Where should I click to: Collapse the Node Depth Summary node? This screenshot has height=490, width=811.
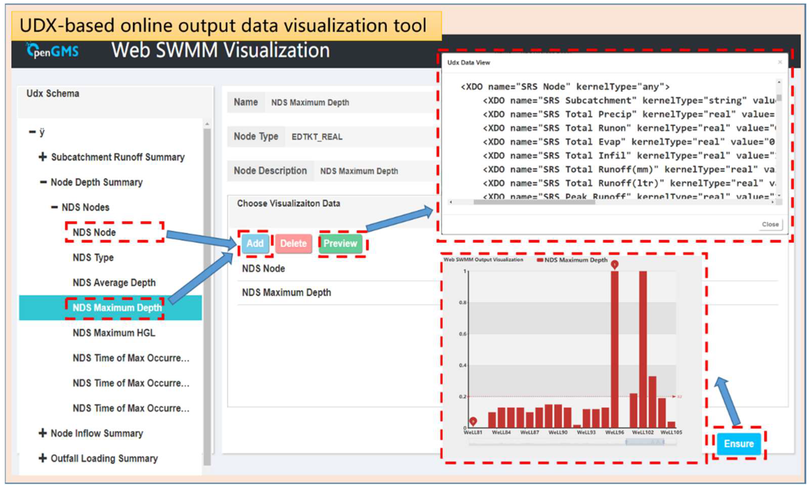(43, 182)
